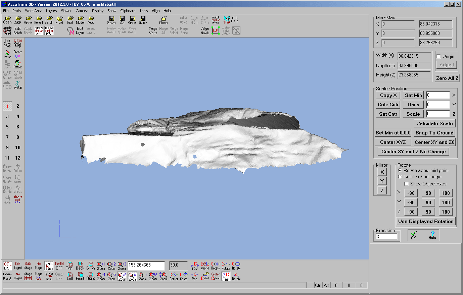Click the Save Bitmap icon
The height and width of the screenshot is (295, 463).
143,20
